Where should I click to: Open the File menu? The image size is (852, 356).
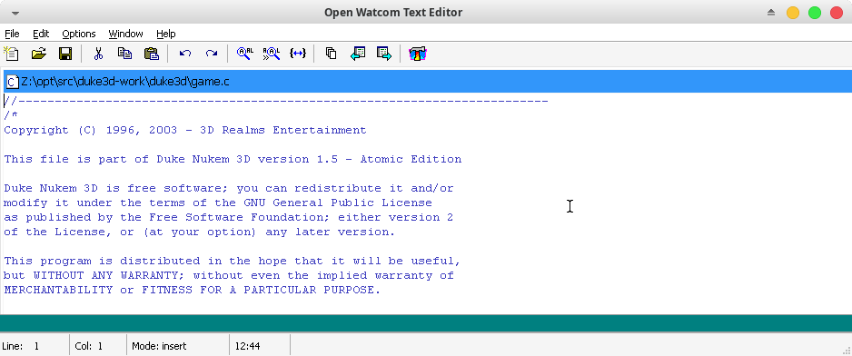coord(12,34)
